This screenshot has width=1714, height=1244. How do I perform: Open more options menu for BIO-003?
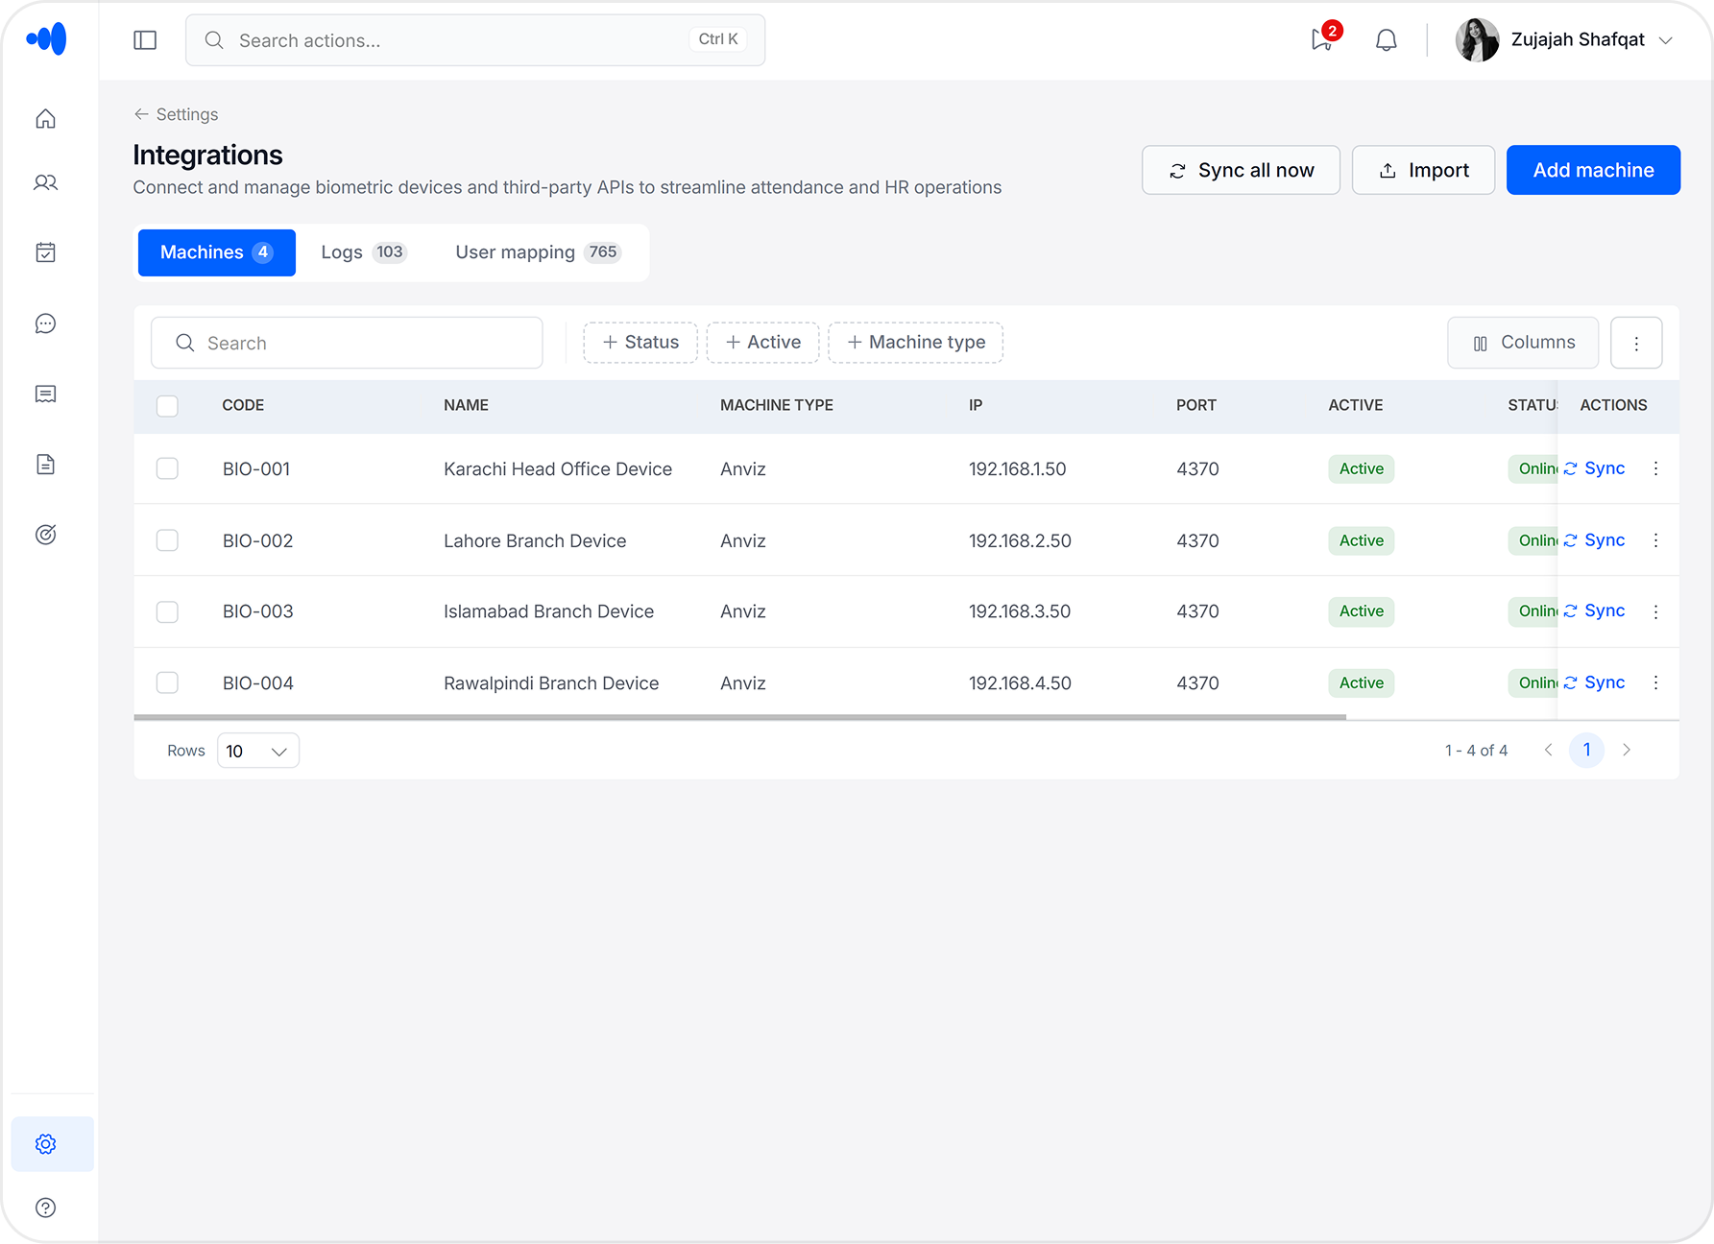pyautogui.click(x=1655, y=611)
